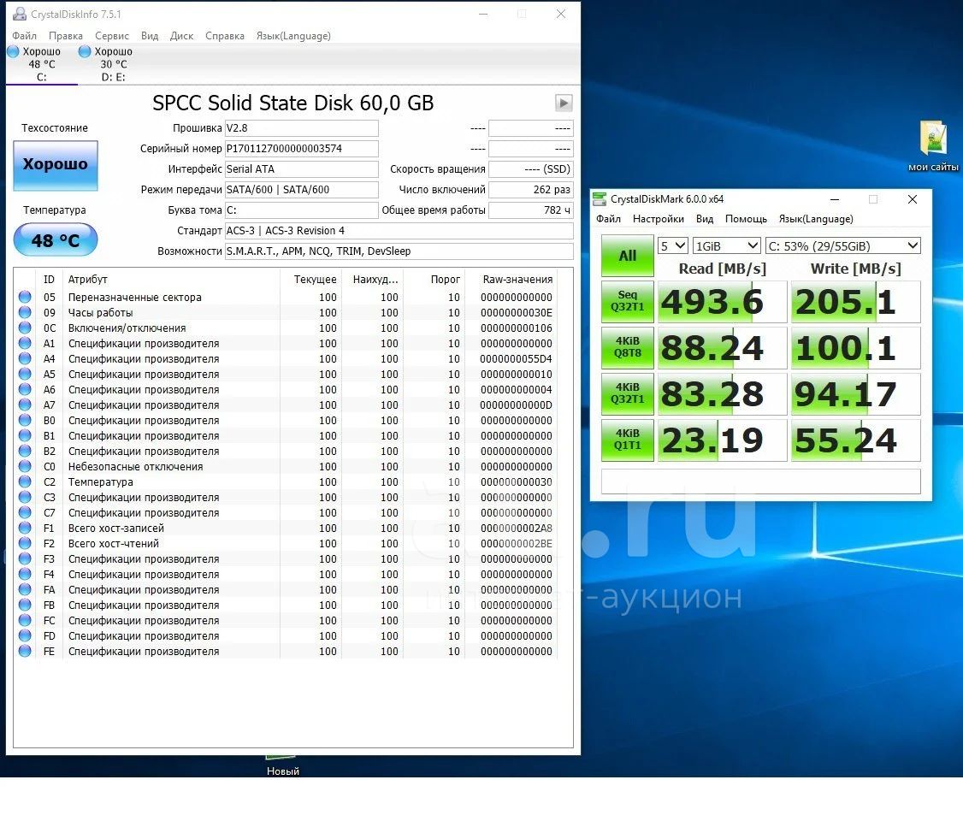Open the Вид menu in CrystalDiskInfo
963x821 pixels.
point(150,36)
